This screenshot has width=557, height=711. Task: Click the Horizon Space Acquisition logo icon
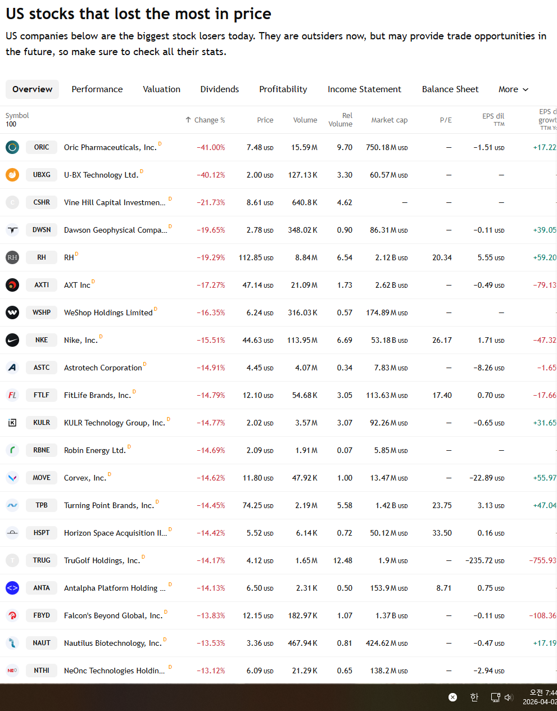tap(12, 533)
